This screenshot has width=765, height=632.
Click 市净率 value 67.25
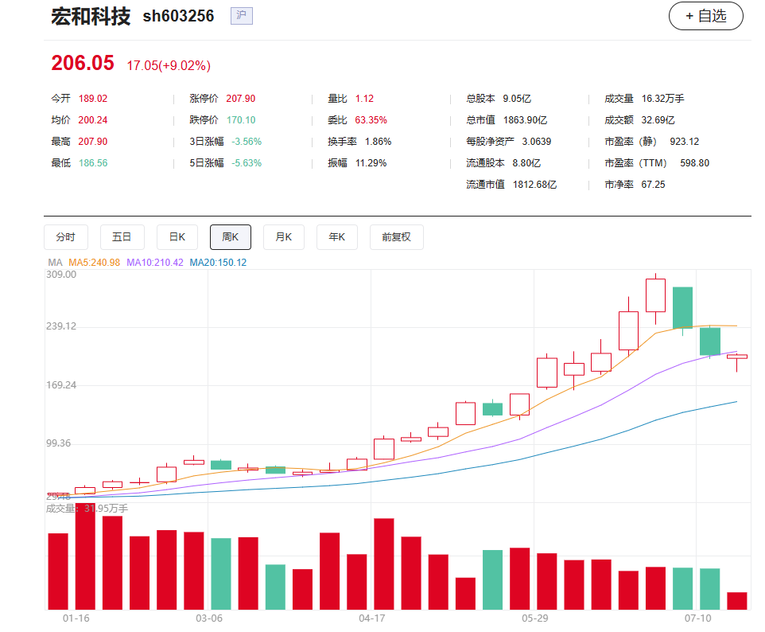(x=654, y=185)
